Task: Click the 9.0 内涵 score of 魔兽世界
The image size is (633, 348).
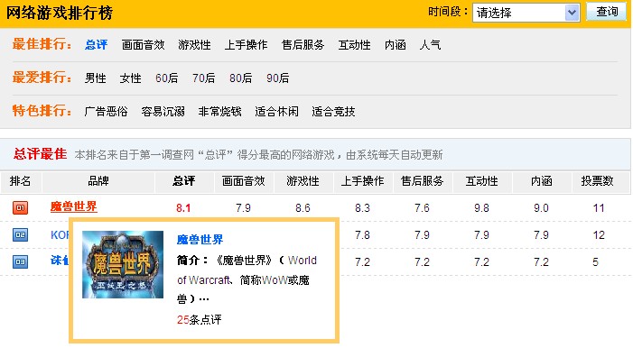Action: click(541, 208)
